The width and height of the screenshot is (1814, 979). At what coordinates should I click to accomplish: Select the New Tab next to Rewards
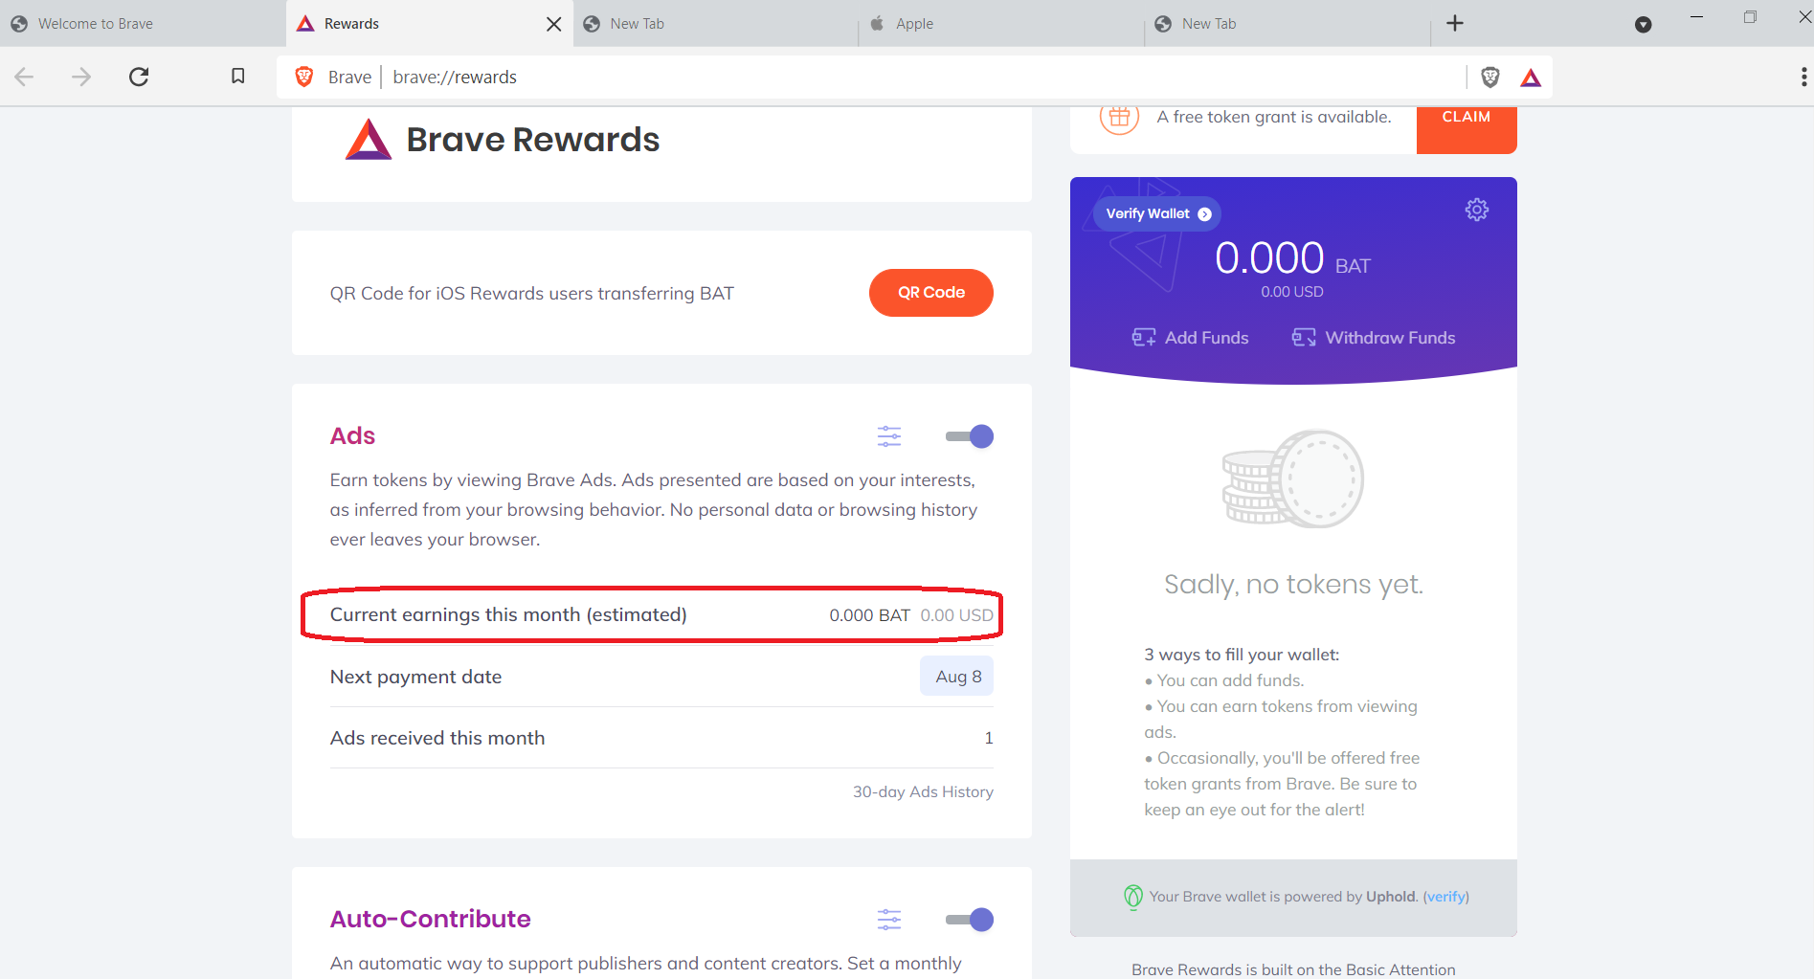point(713,23)
